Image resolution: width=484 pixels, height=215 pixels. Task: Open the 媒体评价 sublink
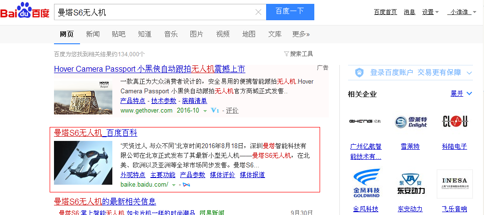coord(223,175)
